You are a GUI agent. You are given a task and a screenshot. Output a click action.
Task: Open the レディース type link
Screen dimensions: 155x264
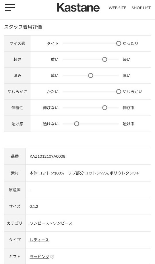click(39, 240)
